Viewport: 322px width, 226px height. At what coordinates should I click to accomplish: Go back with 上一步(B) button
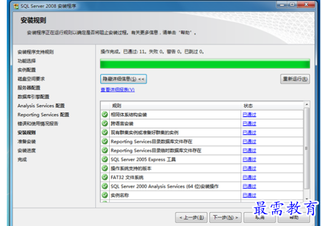coord(191,217)
